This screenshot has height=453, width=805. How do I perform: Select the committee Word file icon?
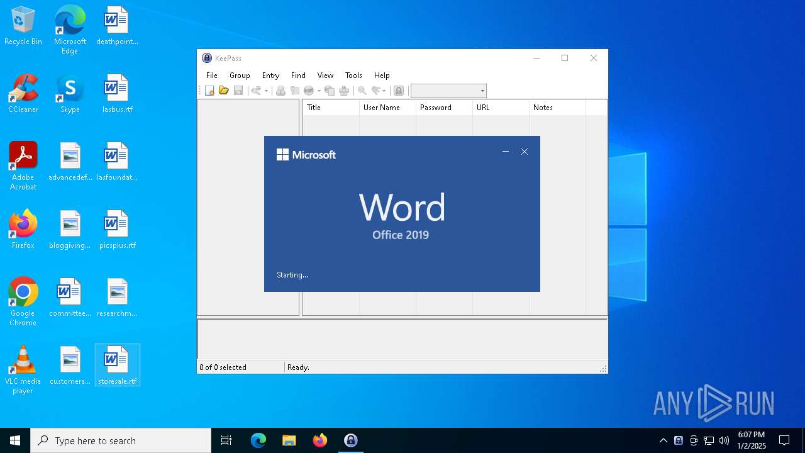pyautogui.click(x=70, y=298)
